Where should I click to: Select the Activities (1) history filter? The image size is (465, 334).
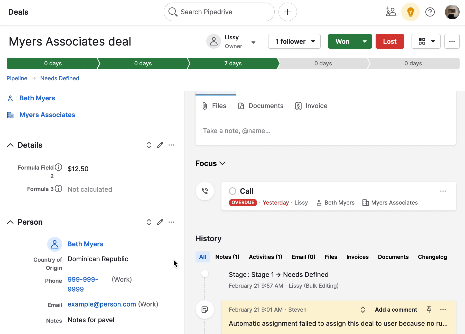pyautogui.click(x=265, y=257)
